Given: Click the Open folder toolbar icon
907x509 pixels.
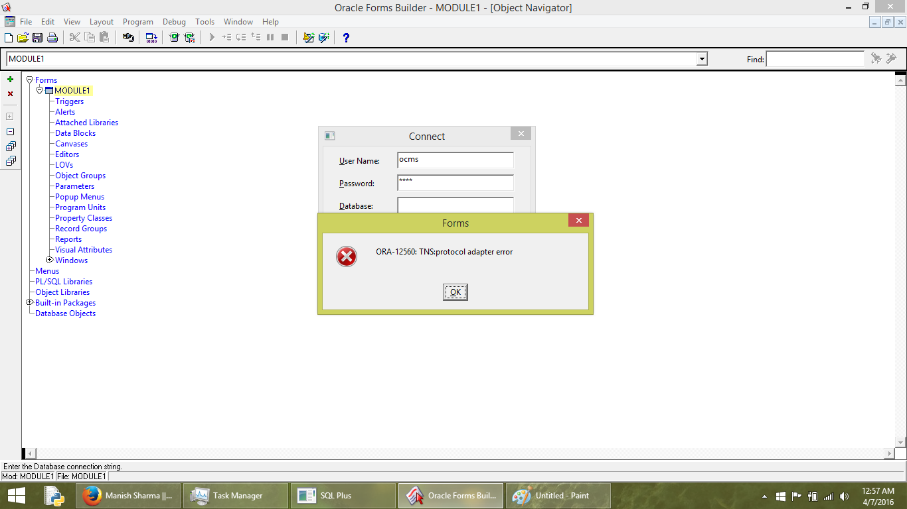Looking at the screenshot, I should 23,38.
